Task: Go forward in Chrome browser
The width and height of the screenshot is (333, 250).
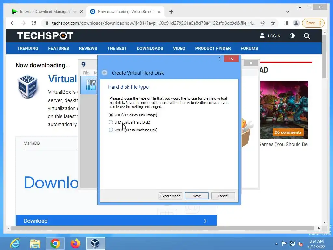Action: tap(23, 23)
